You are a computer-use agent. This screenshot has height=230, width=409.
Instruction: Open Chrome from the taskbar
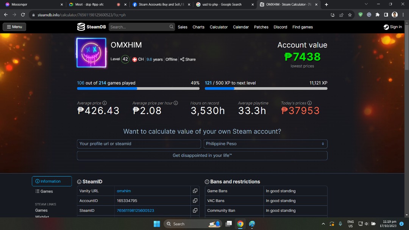tap(240, 224)
